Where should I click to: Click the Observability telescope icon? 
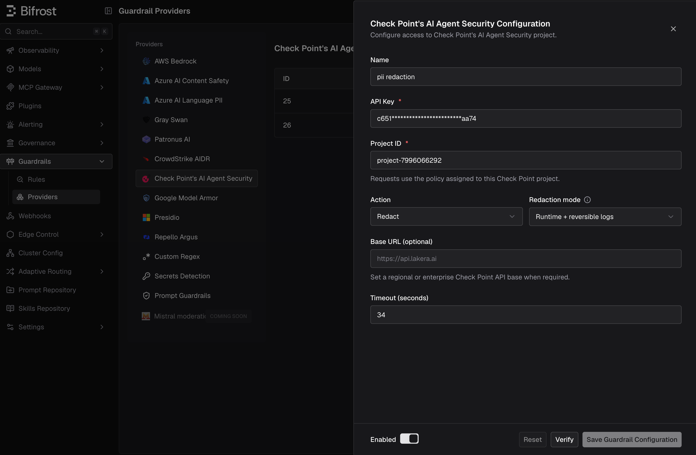pos(10,50)
